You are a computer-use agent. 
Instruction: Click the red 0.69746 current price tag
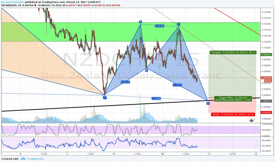pyautogui.click(x=266, y=78)
